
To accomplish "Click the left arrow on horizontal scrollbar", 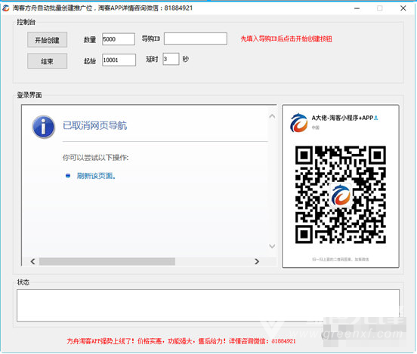I will (x=33, y=261).
